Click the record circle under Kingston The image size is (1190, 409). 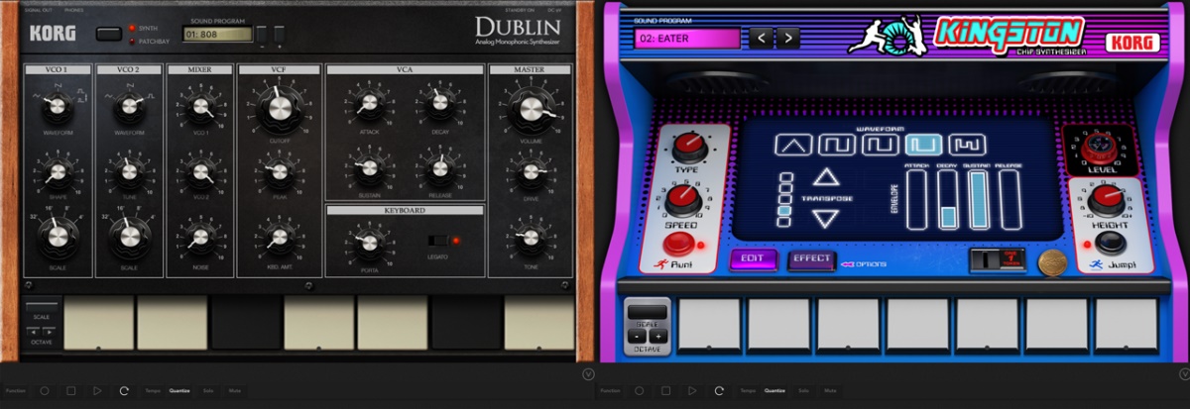[x=639, y=391]
